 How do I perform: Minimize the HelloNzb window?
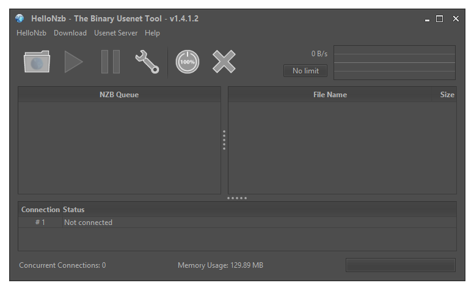pos(427,19)
